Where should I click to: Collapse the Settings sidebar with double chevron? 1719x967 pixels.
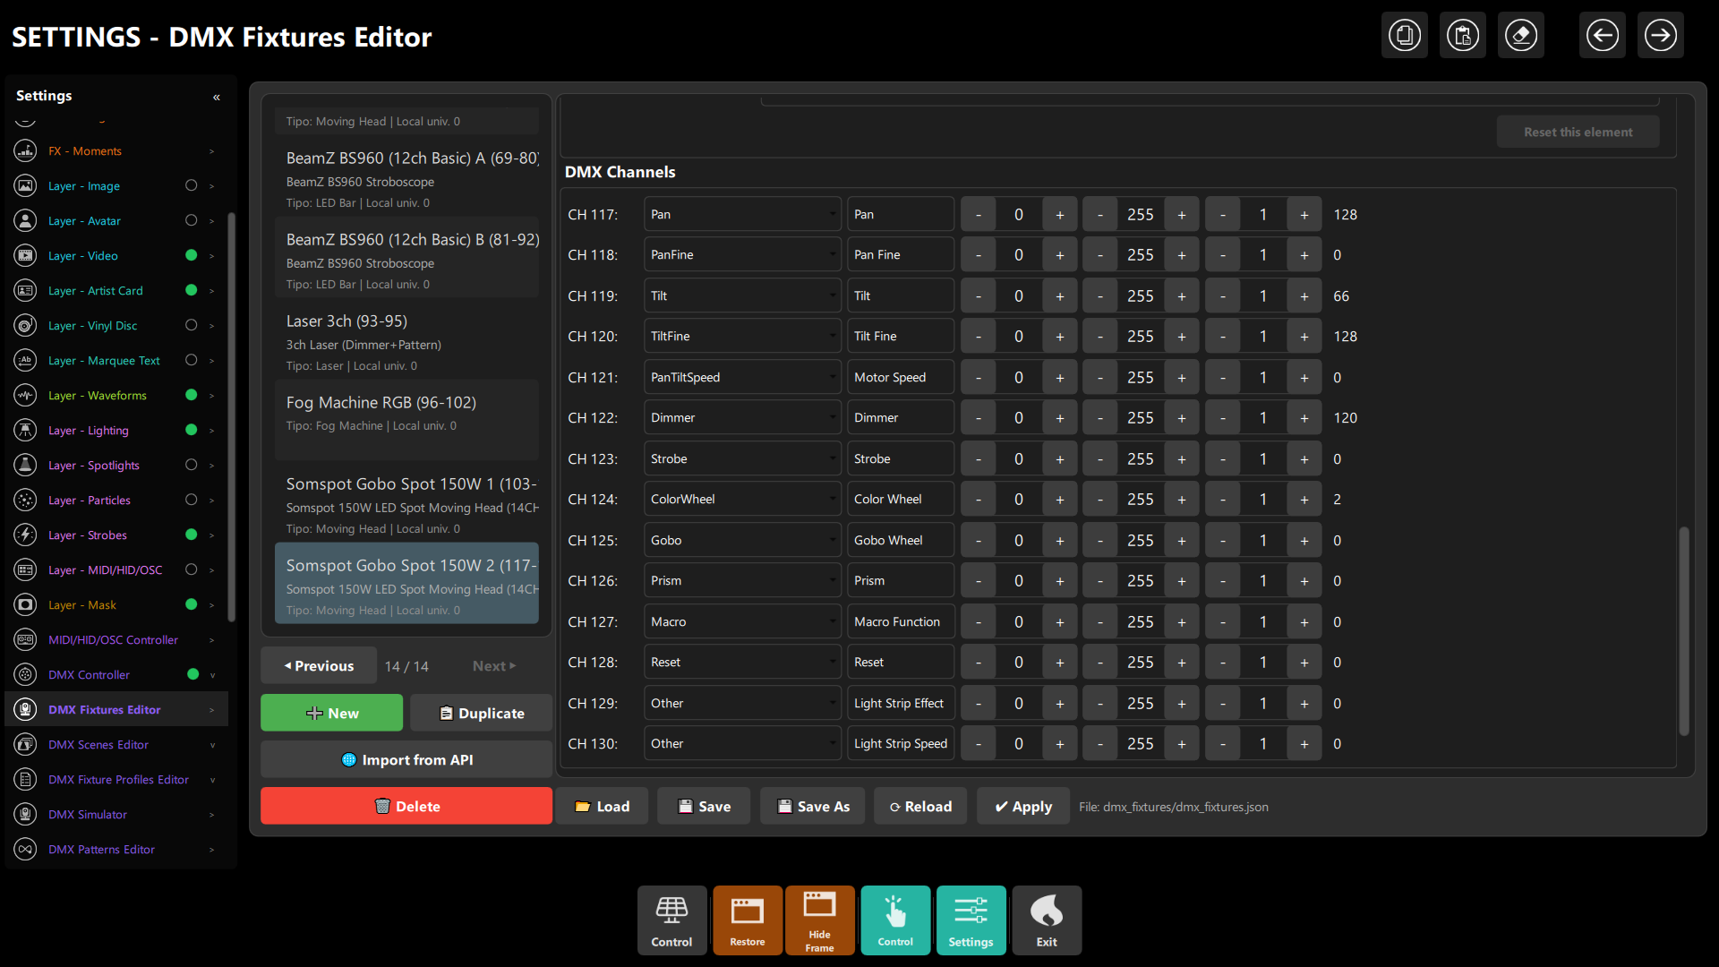(x=217, y=97)
